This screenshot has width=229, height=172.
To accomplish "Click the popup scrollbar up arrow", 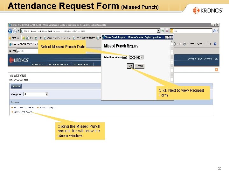I will point(172,42).
